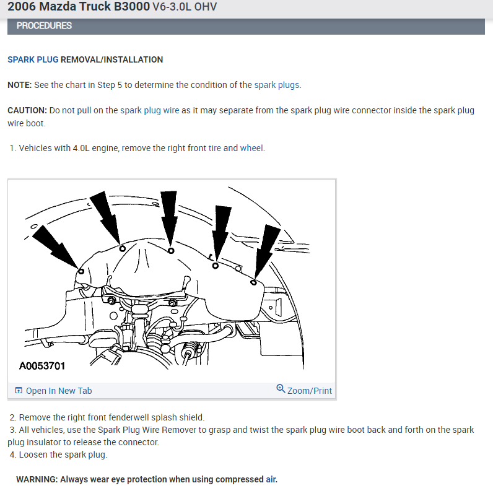Viewport: 493px width, 496px height.
Task: Click the 2006 Mazda Truck B3000 title
Action: tap(79, 6)
